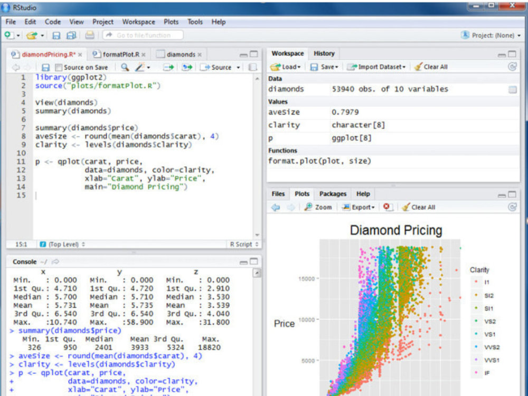The image size is (528, 396).
Task: Click the Open File folder icon
Action: pyautogui.click(x=32, y=35)
